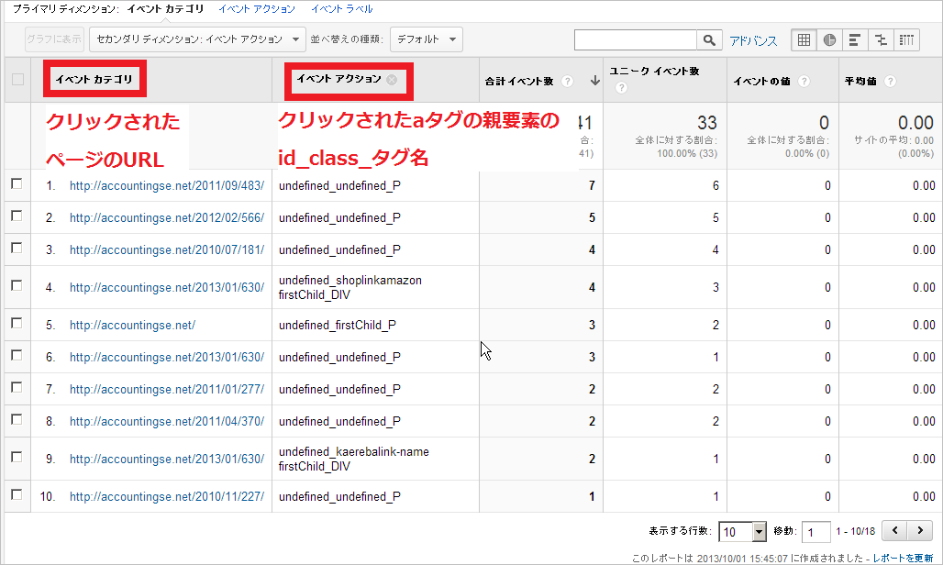Check row 4 checkbox for shoplinkamazon
The width and height of the screenshot is (943, 565).
click(x=17, y=285)
